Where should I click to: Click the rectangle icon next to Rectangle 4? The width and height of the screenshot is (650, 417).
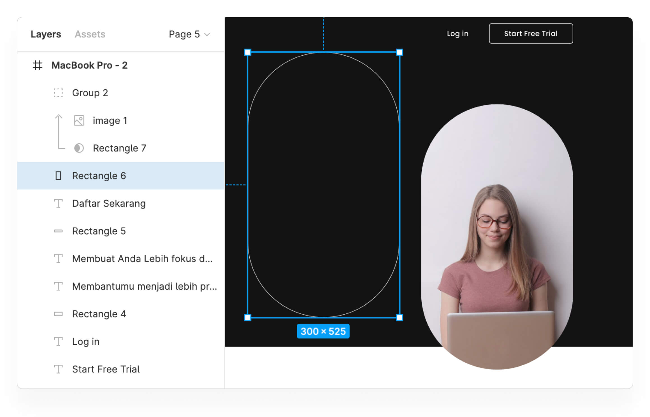(58, 314)
